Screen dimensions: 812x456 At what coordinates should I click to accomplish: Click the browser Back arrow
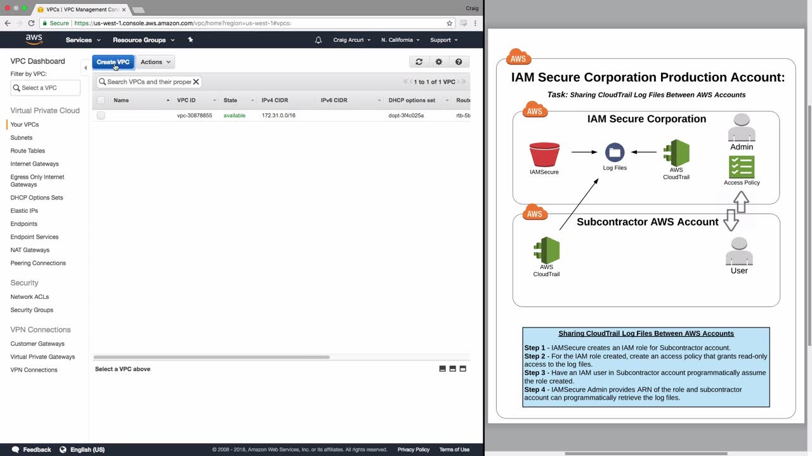8,23
